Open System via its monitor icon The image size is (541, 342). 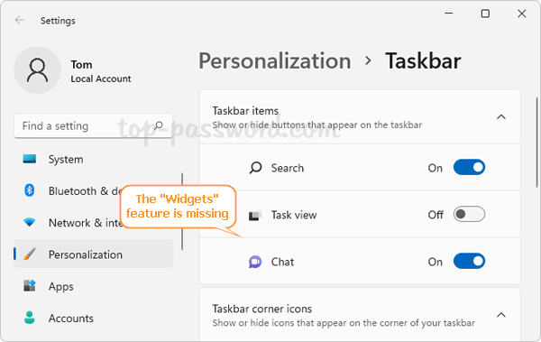[x=30, y=159]
